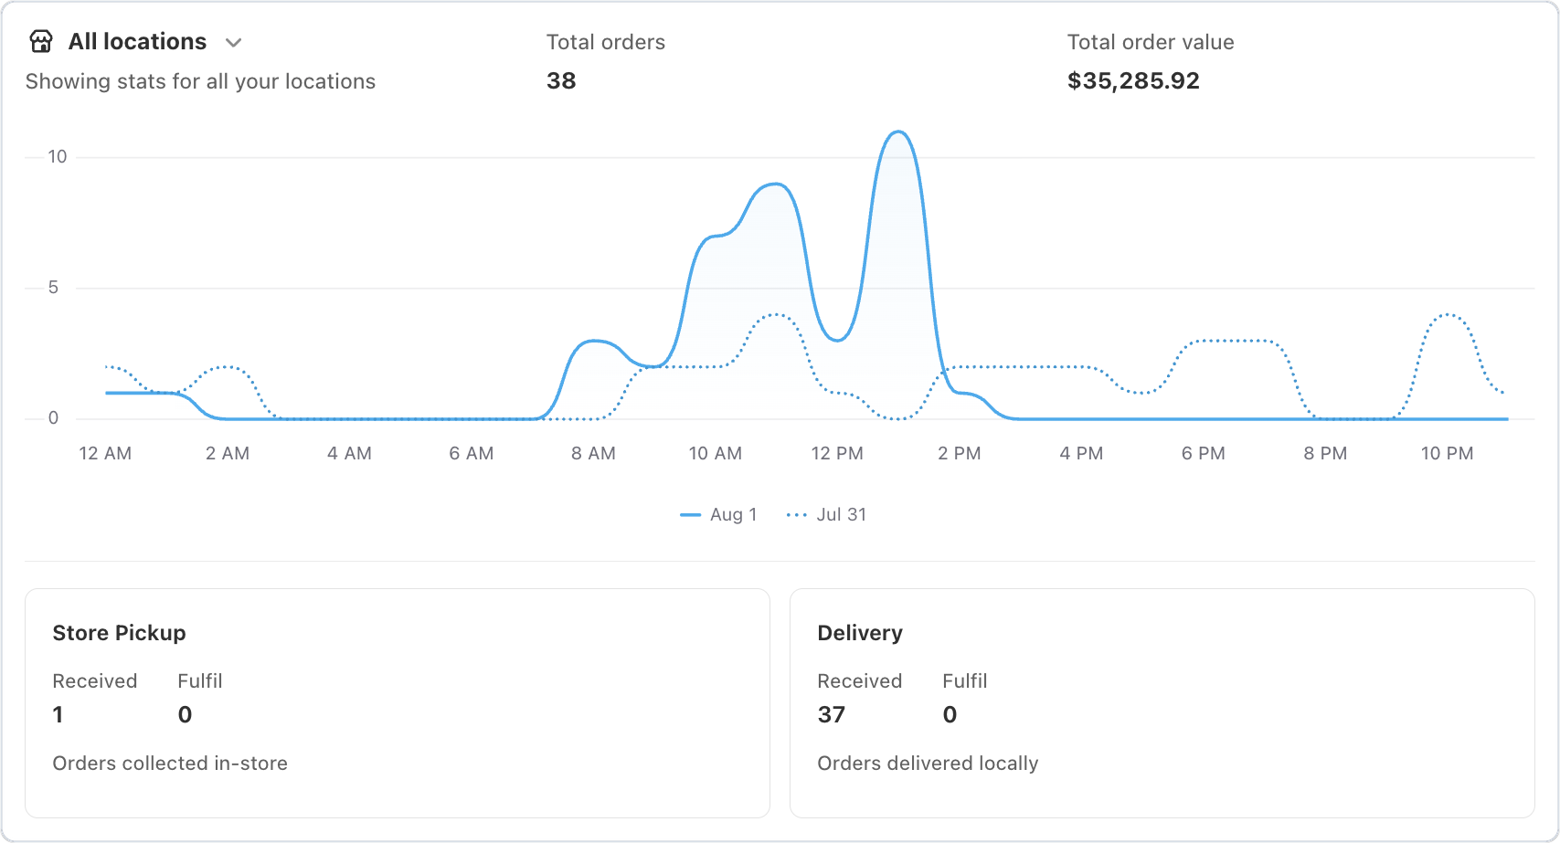The width and height of the screenshot is (1560, 843).
Task: Expand the All locations chevron
Action: pyautogui.click(x=234, y=43)
